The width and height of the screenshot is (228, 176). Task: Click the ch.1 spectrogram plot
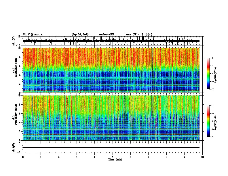point(111,70)
